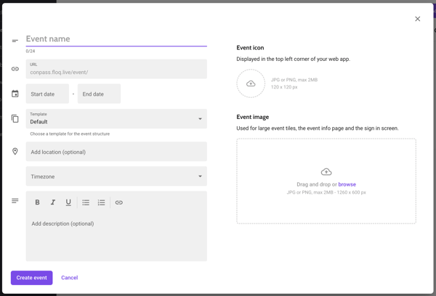This screenshot has width=436, height=296.
Task: Click the cloud upload icon in Event image area
Action: tap(326, 172)
